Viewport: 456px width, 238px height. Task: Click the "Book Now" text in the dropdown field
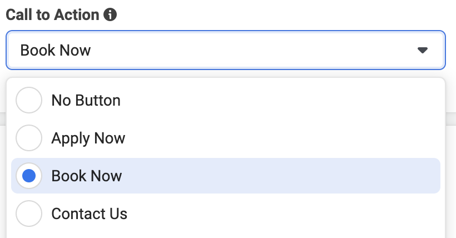pos(56,51)
